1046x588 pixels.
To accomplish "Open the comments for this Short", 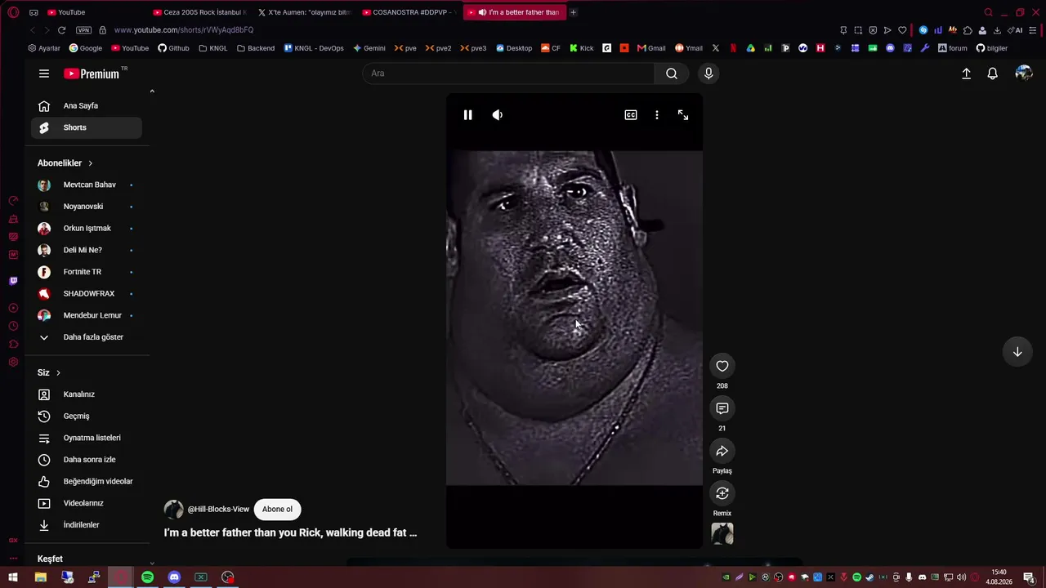I will (x=722, y=408).
